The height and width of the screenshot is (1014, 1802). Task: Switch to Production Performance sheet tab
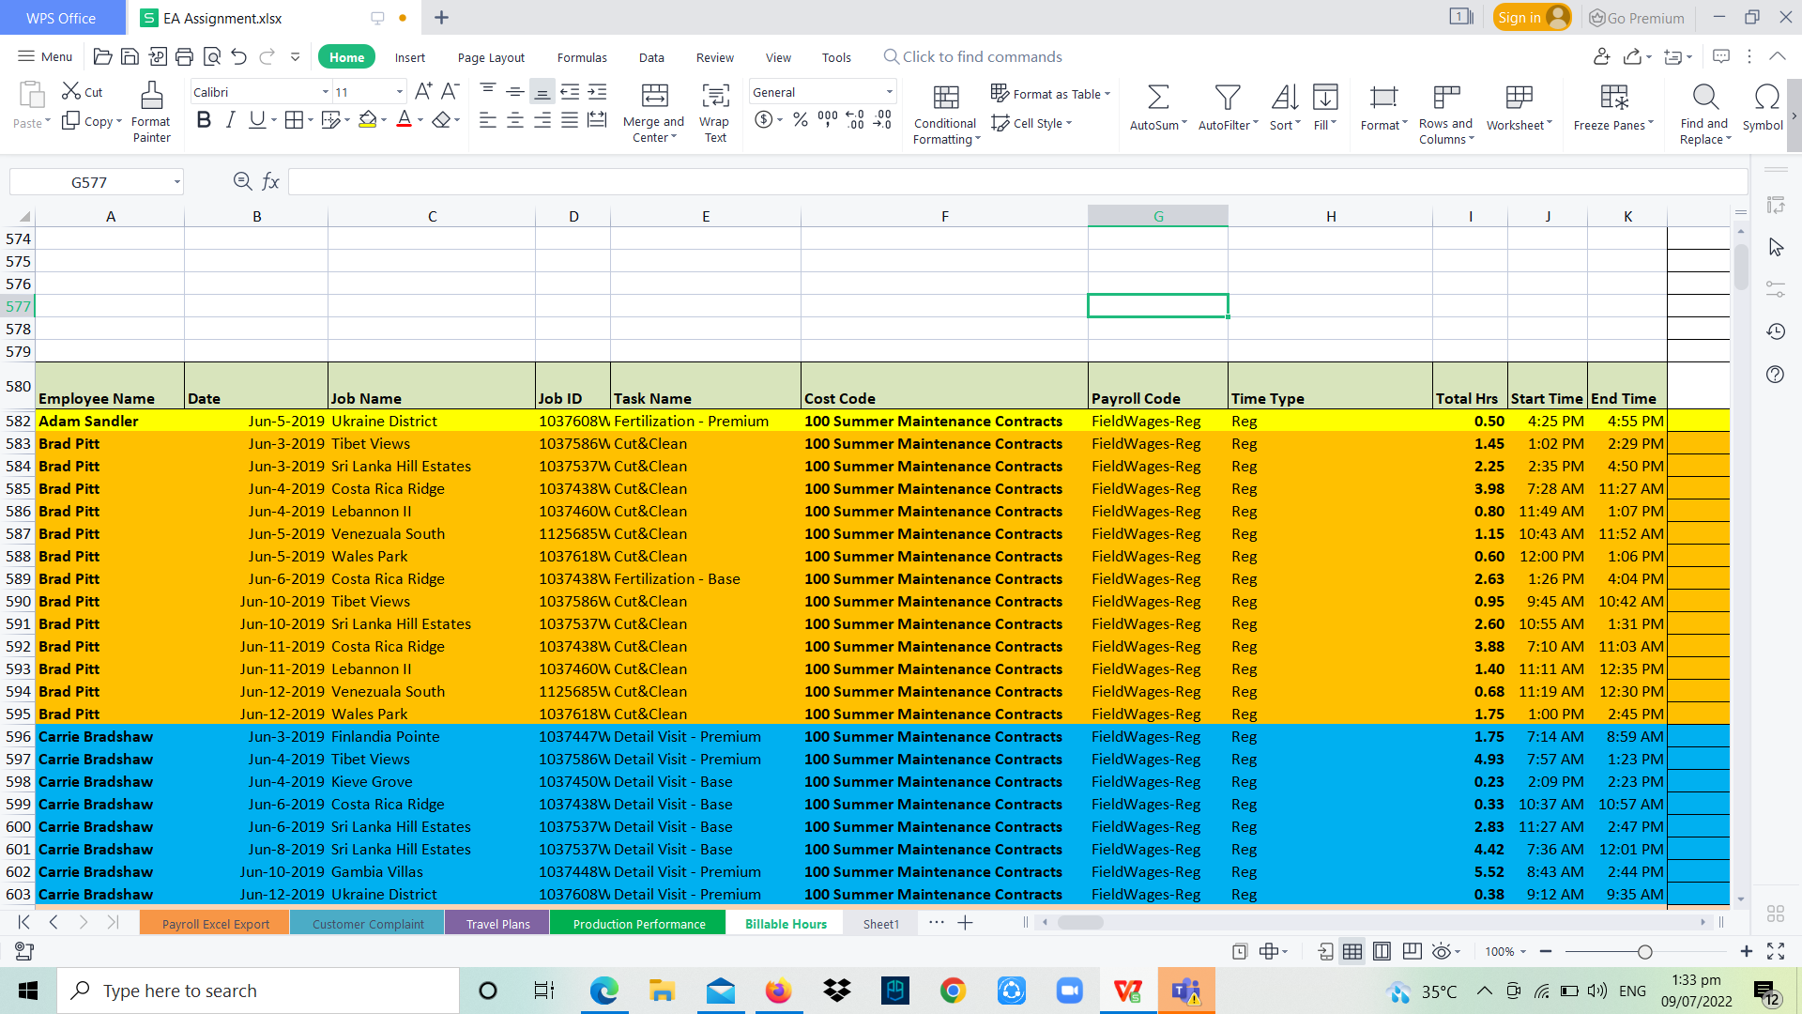click(638, 924)
